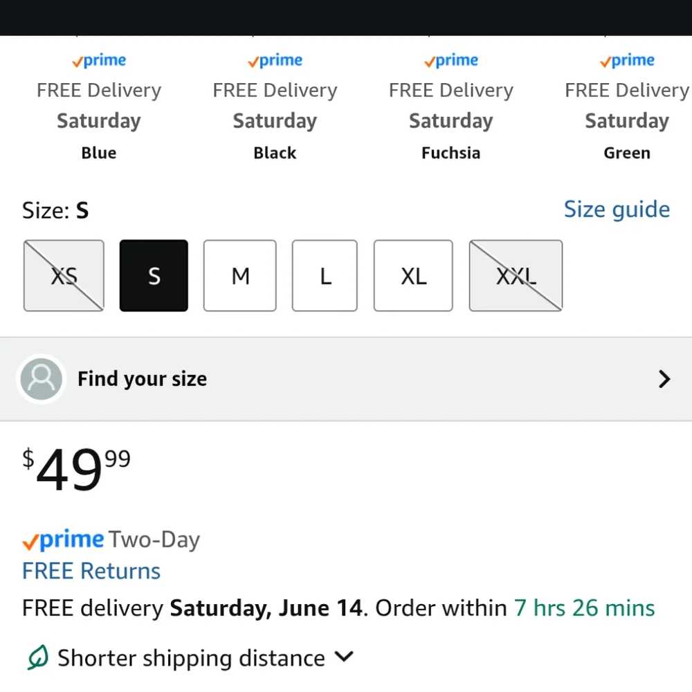
Task: Click prime logo above Black option
Action: tap(275, 61)
